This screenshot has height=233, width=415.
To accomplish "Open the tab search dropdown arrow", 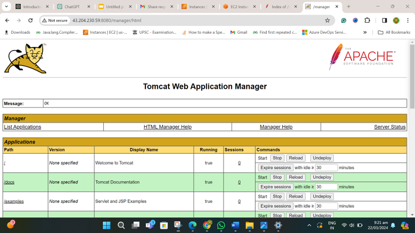I will (6, 7).
